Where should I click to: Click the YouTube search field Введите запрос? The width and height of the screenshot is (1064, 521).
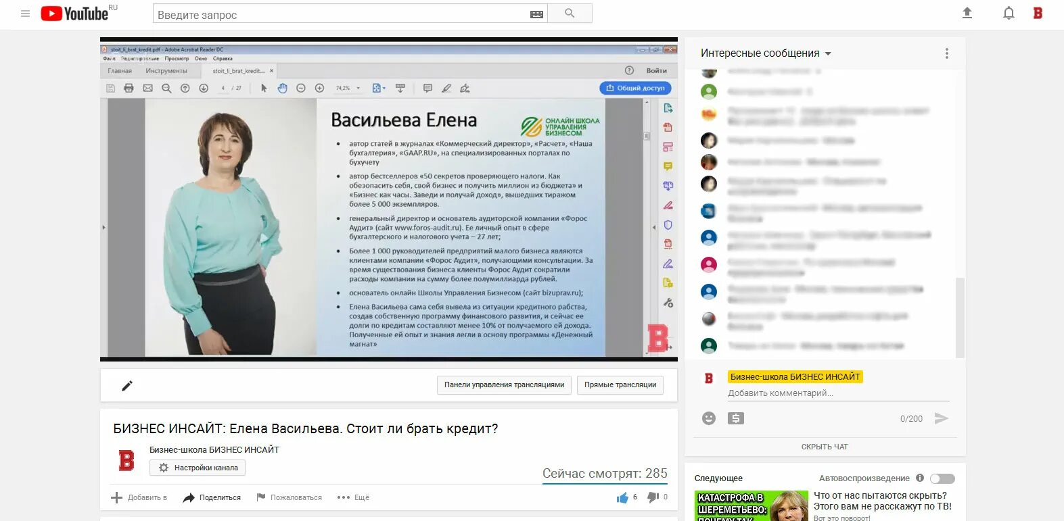(x=342, y=14)
